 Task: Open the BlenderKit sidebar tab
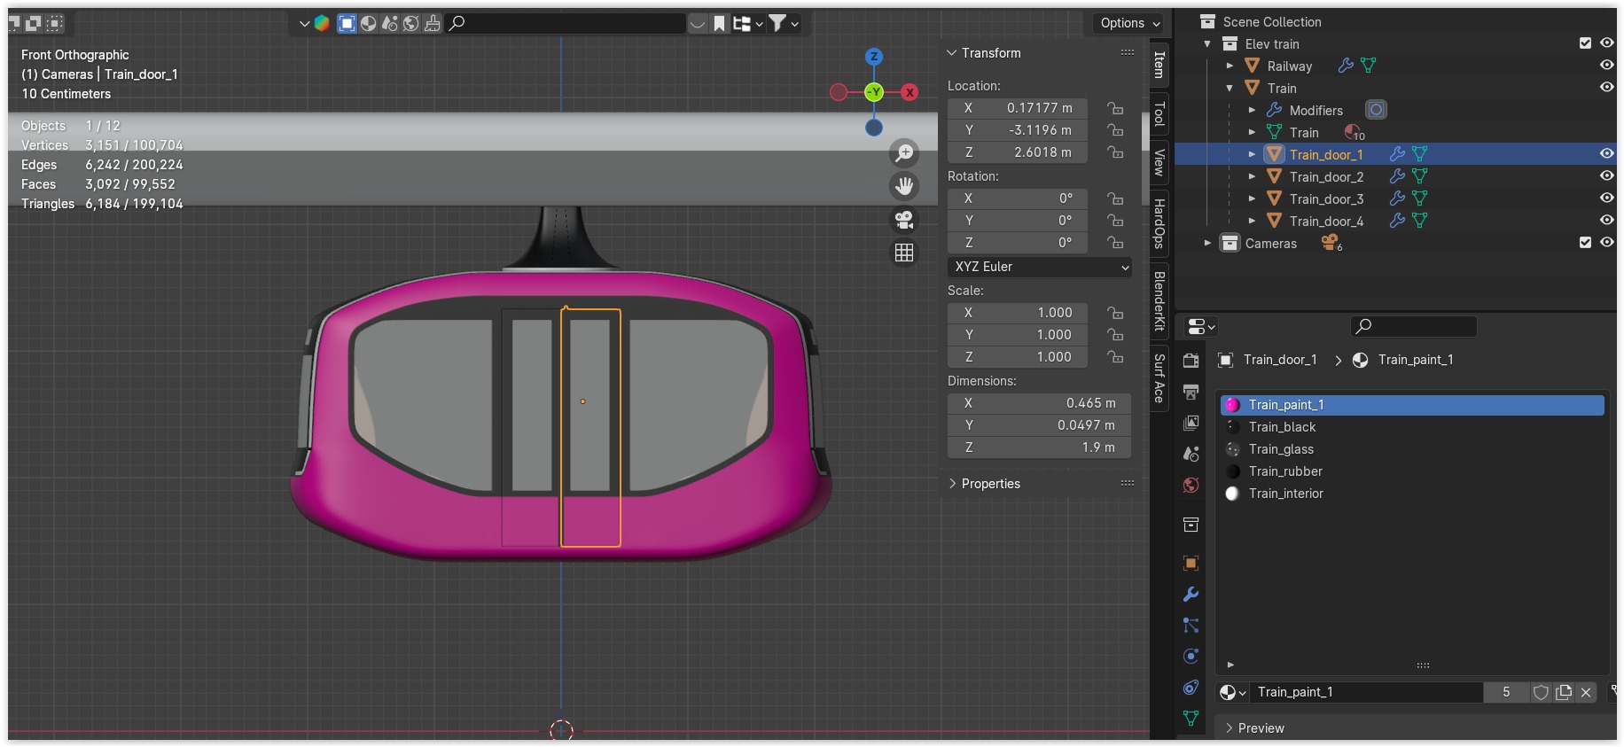1159,301
